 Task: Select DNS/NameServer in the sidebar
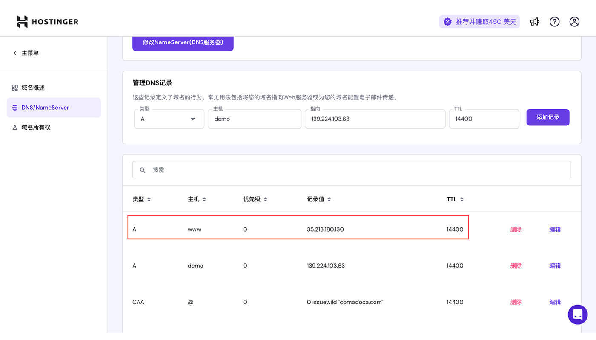[54, 108]
